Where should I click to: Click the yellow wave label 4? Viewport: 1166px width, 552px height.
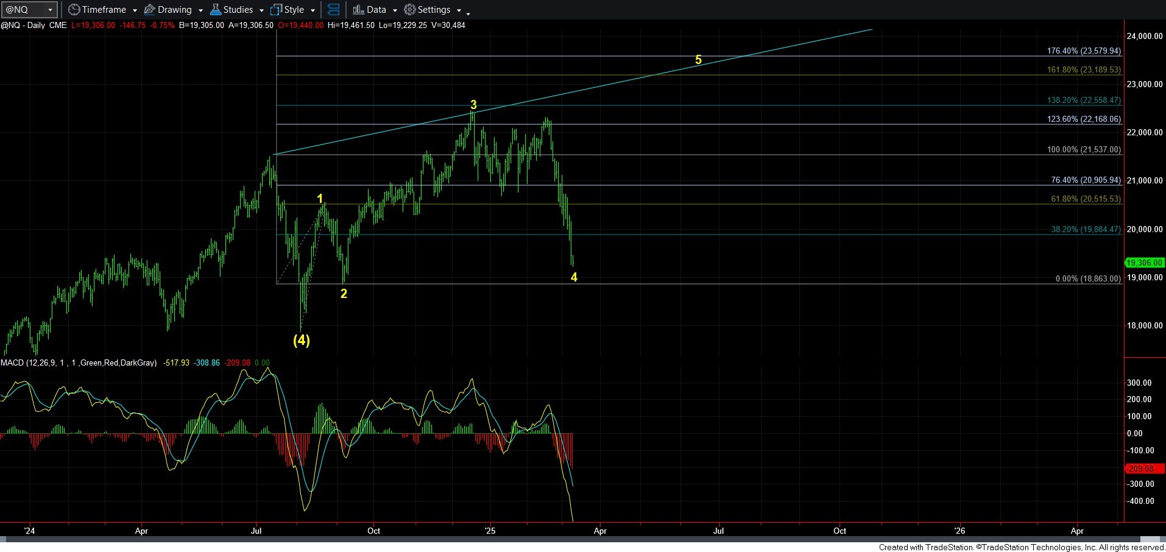point(574,277)
